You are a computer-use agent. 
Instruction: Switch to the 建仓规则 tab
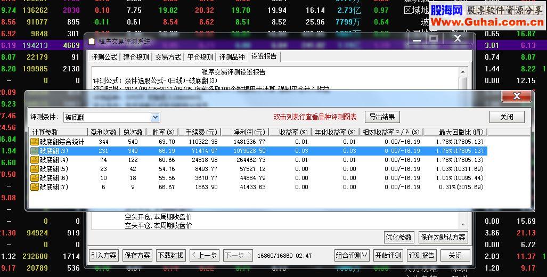tap(136, 57)
